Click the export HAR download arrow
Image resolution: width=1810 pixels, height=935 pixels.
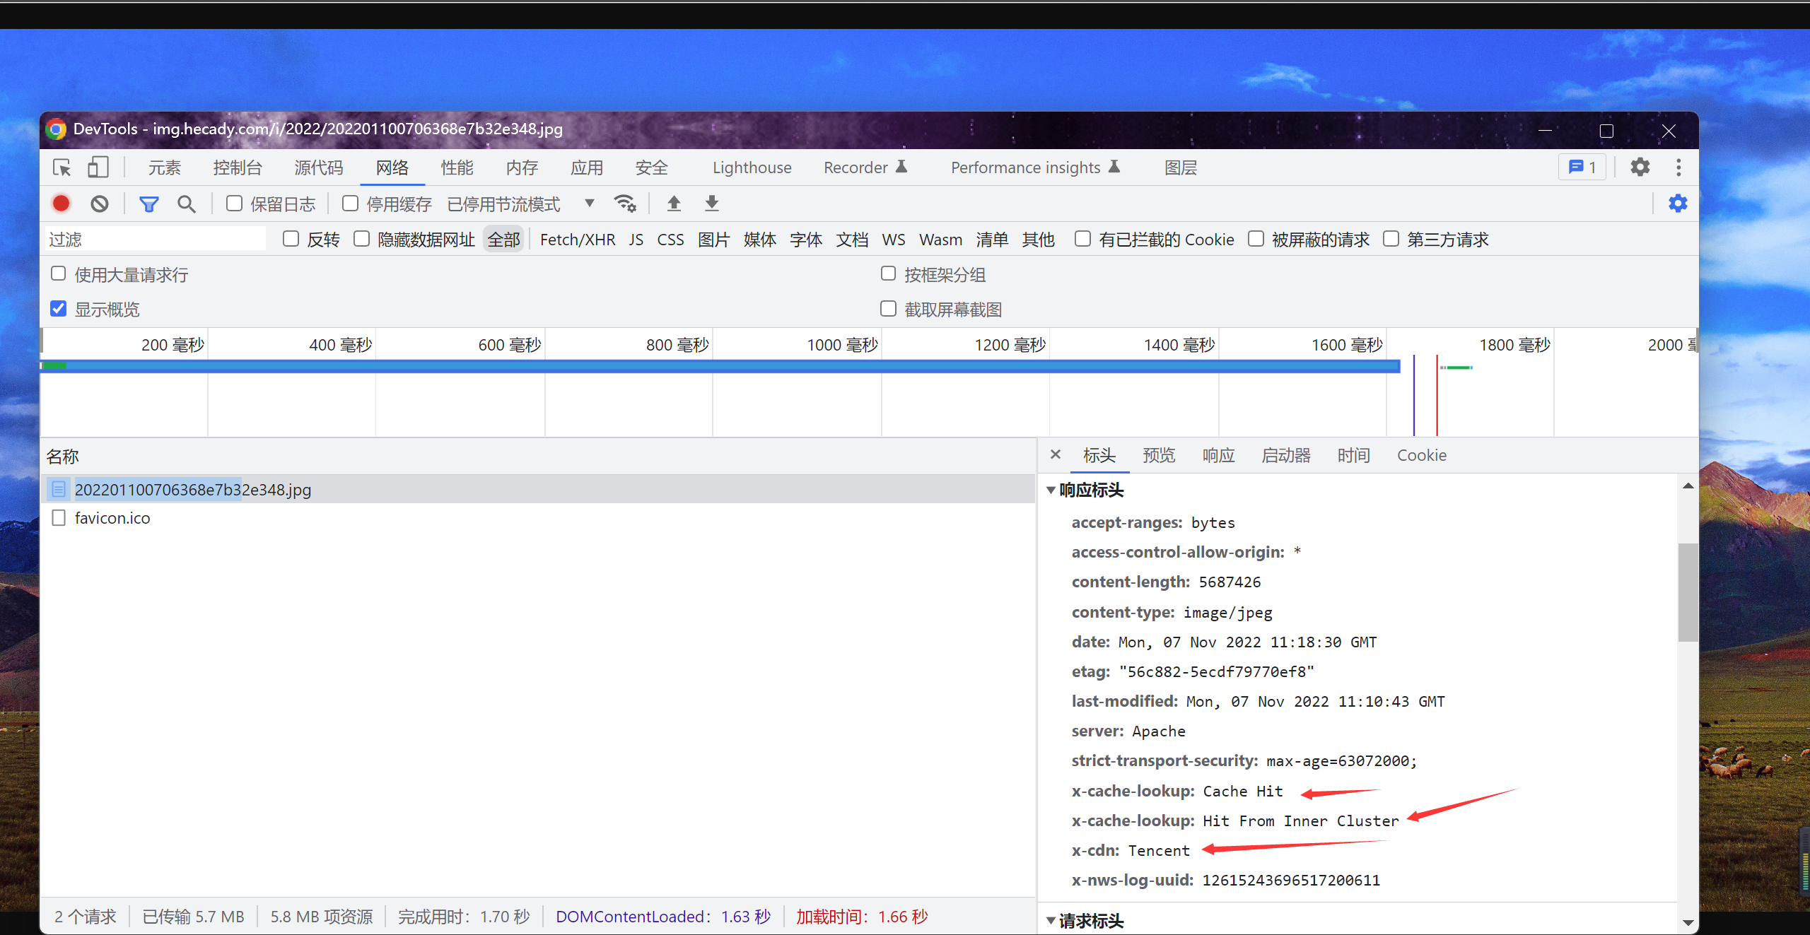point(712,204)
